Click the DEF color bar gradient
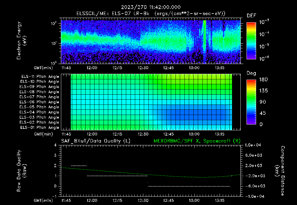The height and width of the screenshot is (205, 297). tap(251, 41)
